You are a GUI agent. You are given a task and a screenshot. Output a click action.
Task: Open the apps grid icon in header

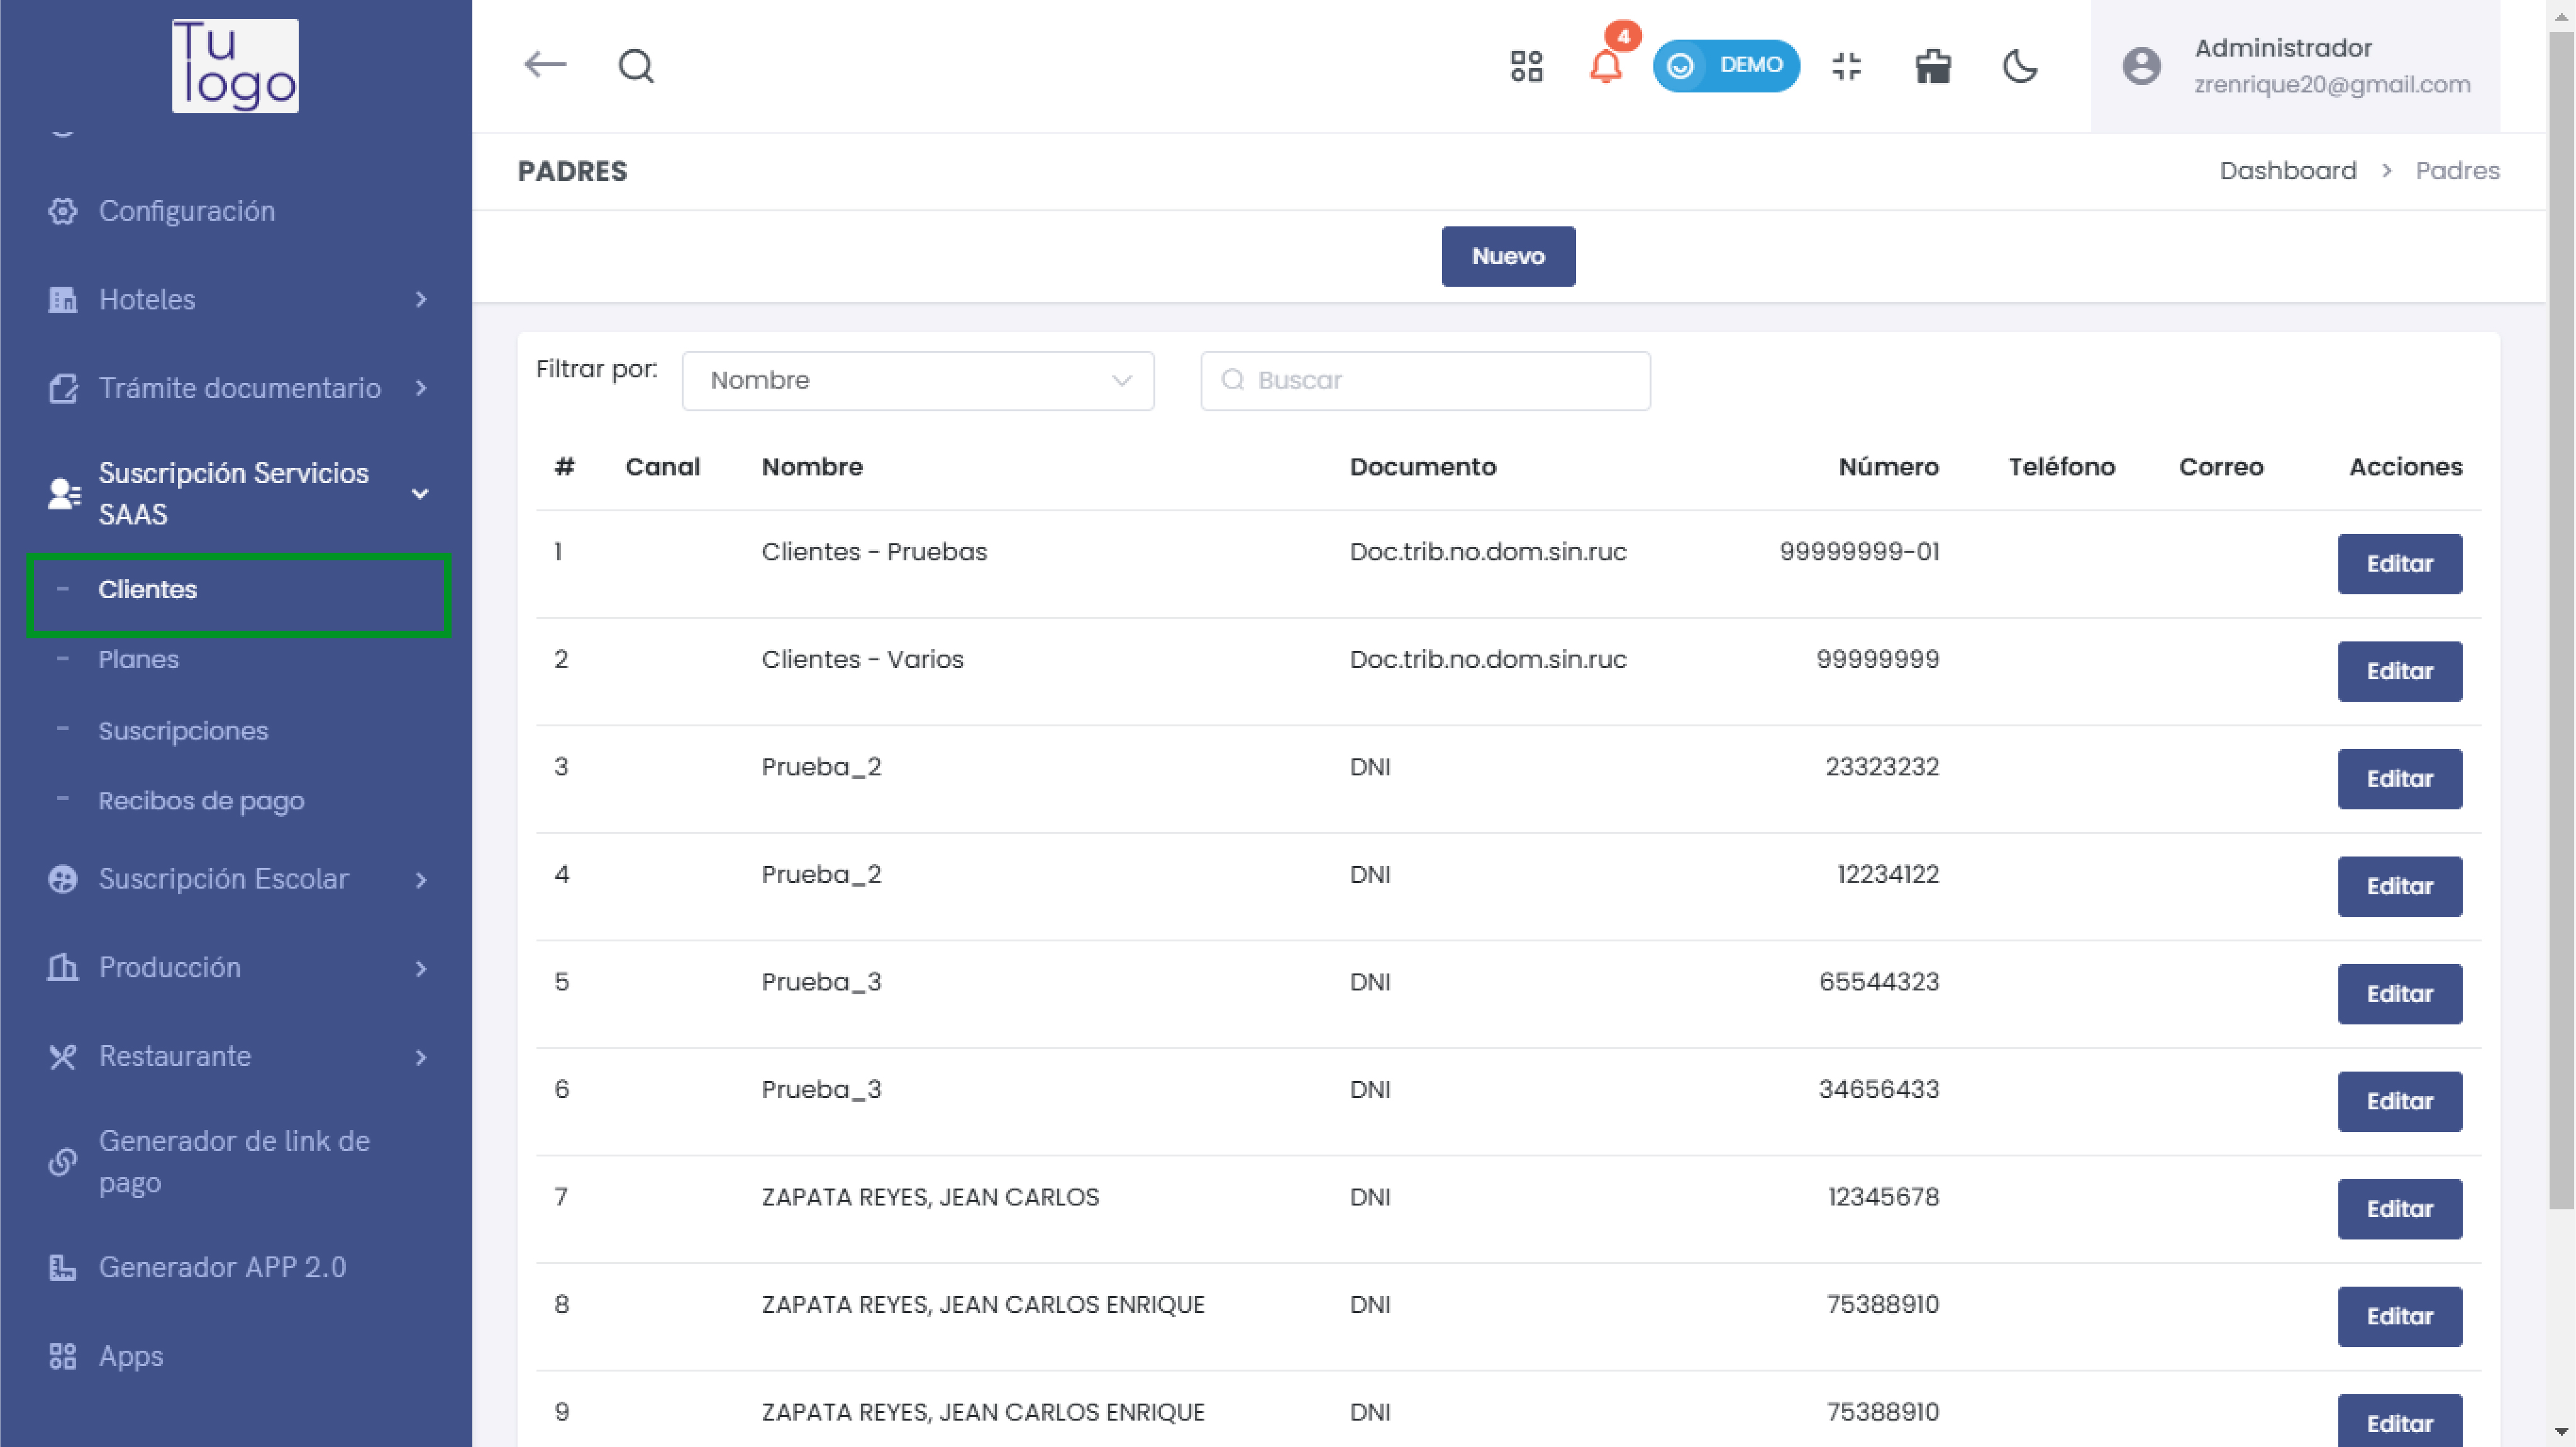[x=1526, y=66]
